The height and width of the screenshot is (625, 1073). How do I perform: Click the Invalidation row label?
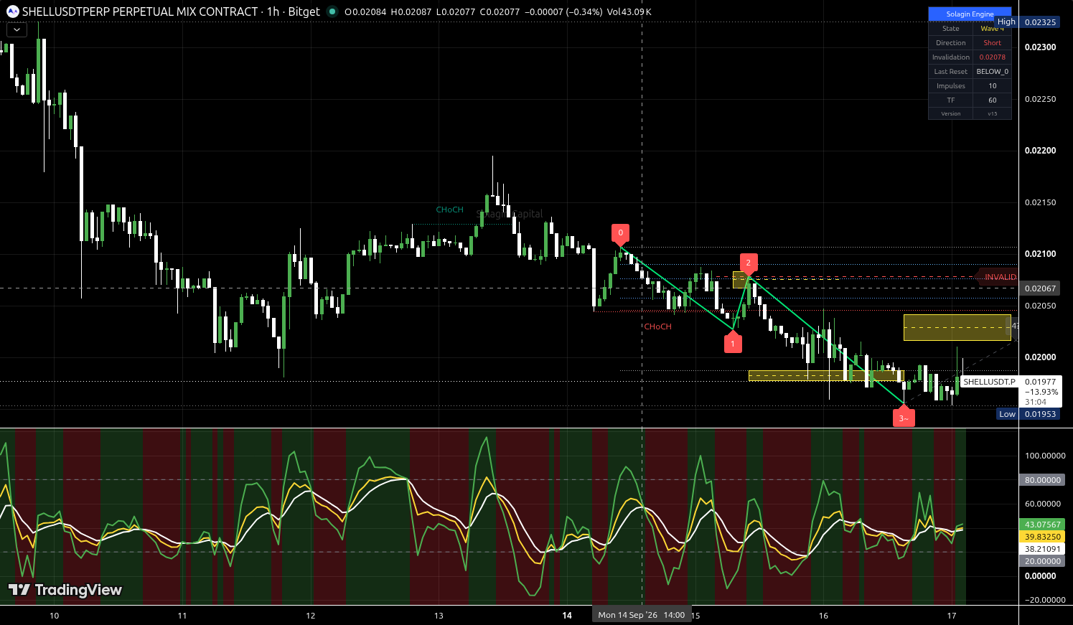click(950, 57)
